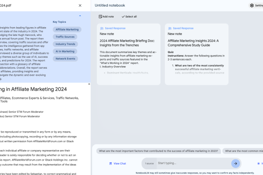The width and height of the screenshot is (263, 175).
Task: Select the Industry Trends topic chip
Action: [65, 44]
